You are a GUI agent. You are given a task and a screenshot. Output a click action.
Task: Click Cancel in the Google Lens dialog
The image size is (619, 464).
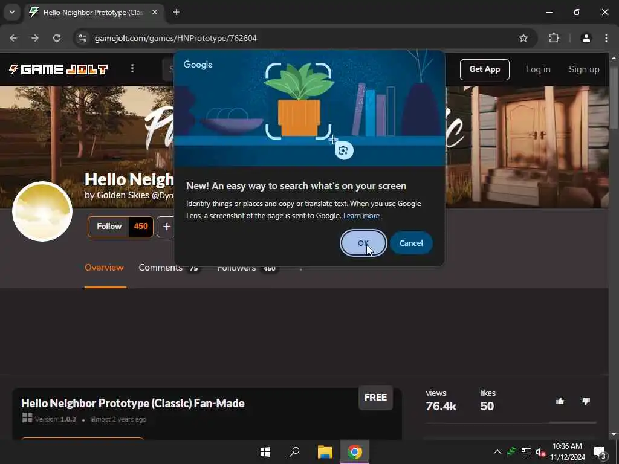411,243
